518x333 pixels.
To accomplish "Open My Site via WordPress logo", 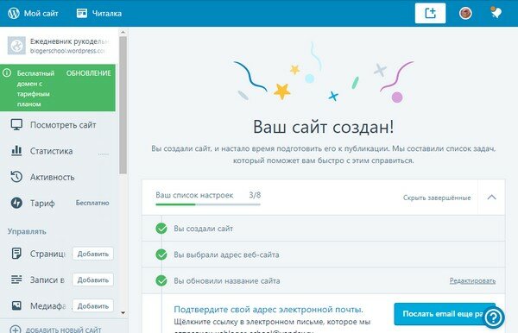I will click(x=14, y=13).
